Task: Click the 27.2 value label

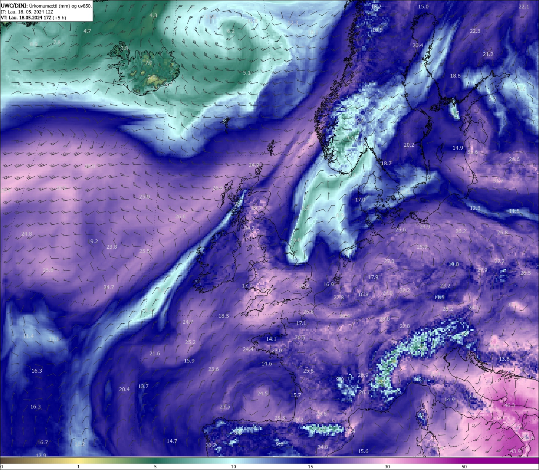Action: (x=499, y=261)
